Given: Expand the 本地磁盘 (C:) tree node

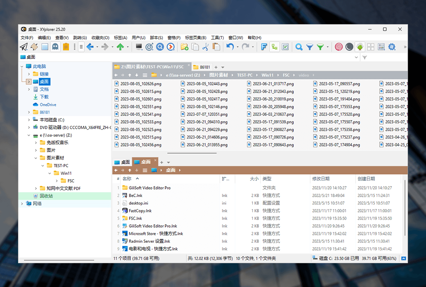Looking at the screenshot, I should [29, 120].
